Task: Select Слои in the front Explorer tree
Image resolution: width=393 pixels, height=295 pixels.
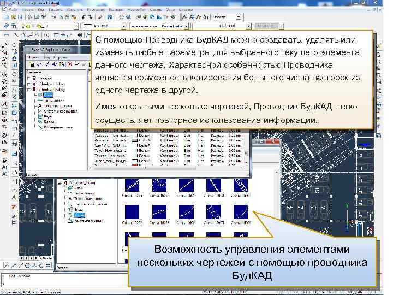Action: point(48,95)
